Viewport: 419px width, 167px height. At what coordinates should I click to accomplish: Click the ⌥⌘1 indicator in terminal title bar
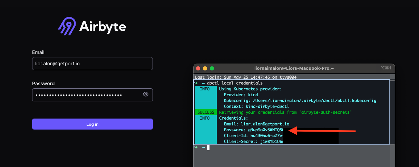[x=386, y=68]
